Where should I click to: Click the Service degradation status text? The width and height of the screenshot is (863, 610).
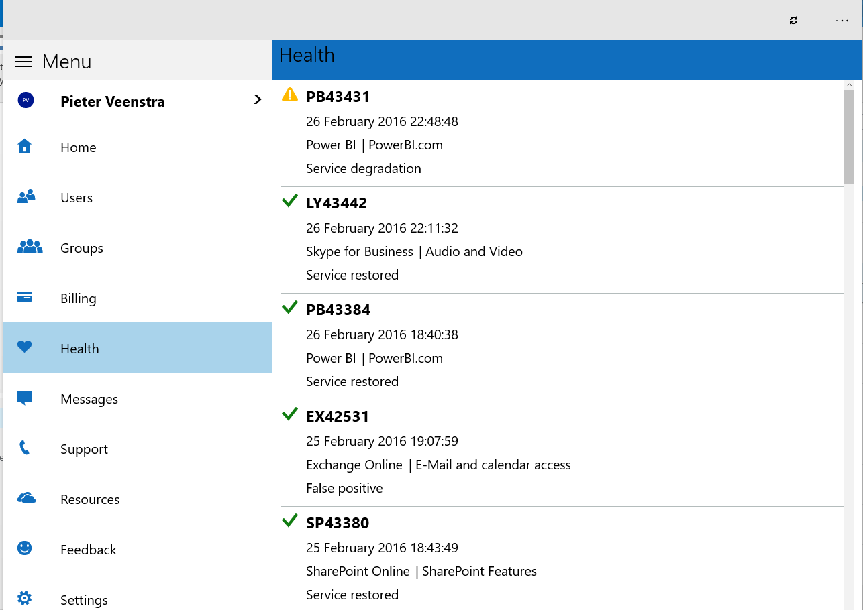pos(364,169)
